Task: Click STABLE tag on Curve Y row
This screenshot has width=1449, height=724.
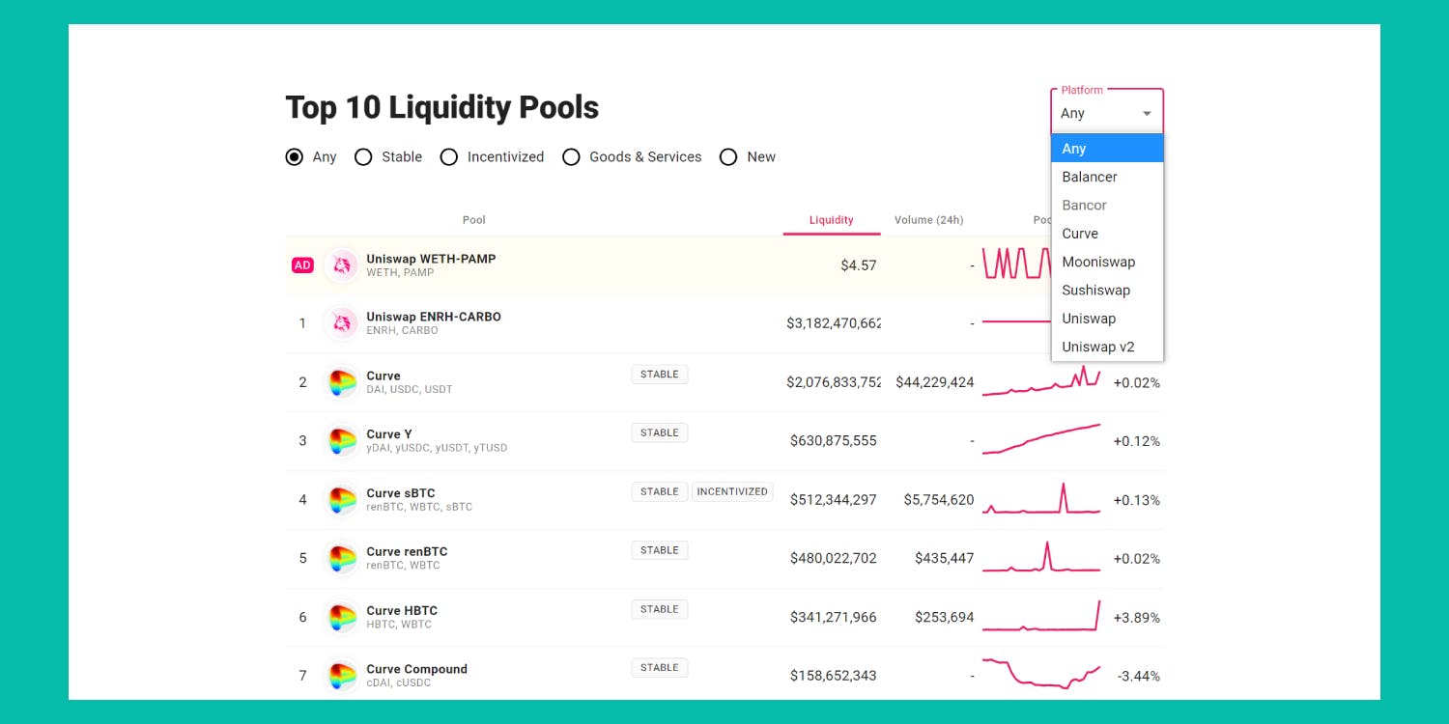Action: coord(660,433)
